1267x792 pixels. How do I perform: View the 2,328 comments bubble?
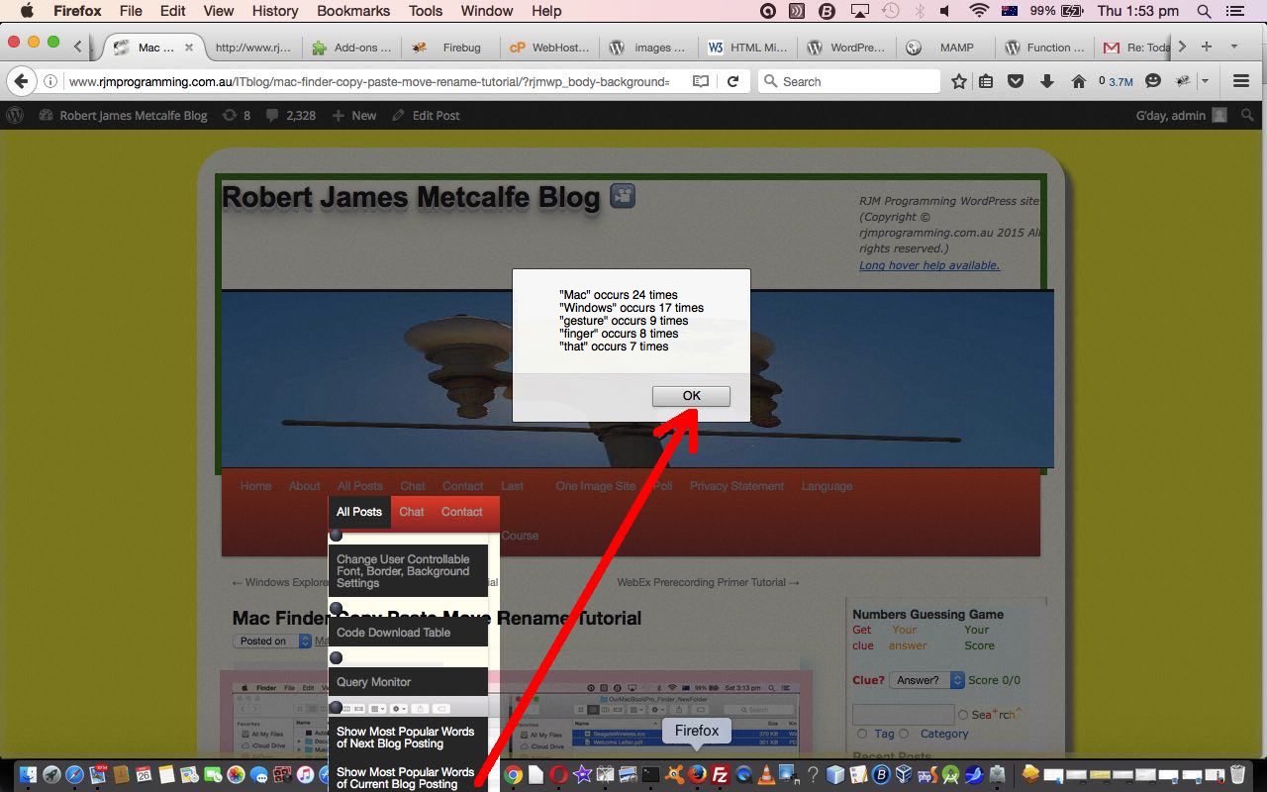tap(291, 115)
